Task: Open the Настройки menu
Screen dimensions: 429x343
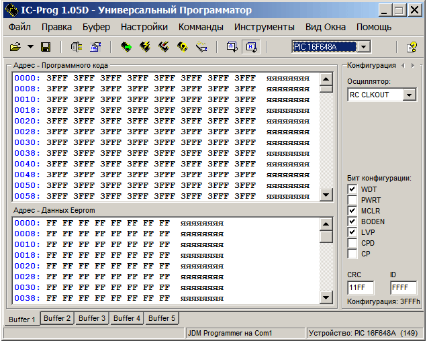Action: click(x=144, y=27)
